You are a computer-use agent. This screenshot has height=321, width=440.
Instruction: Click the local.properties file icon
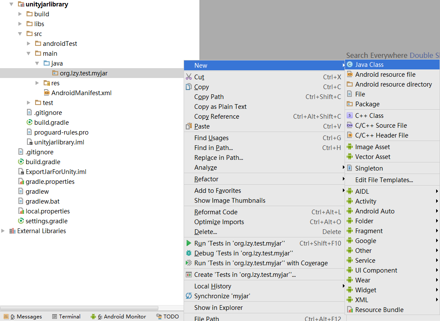(21, 211)
